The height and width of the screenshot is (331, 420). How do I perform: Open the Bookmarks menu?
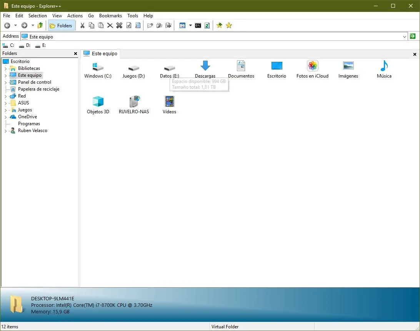(x=110, y=16)
